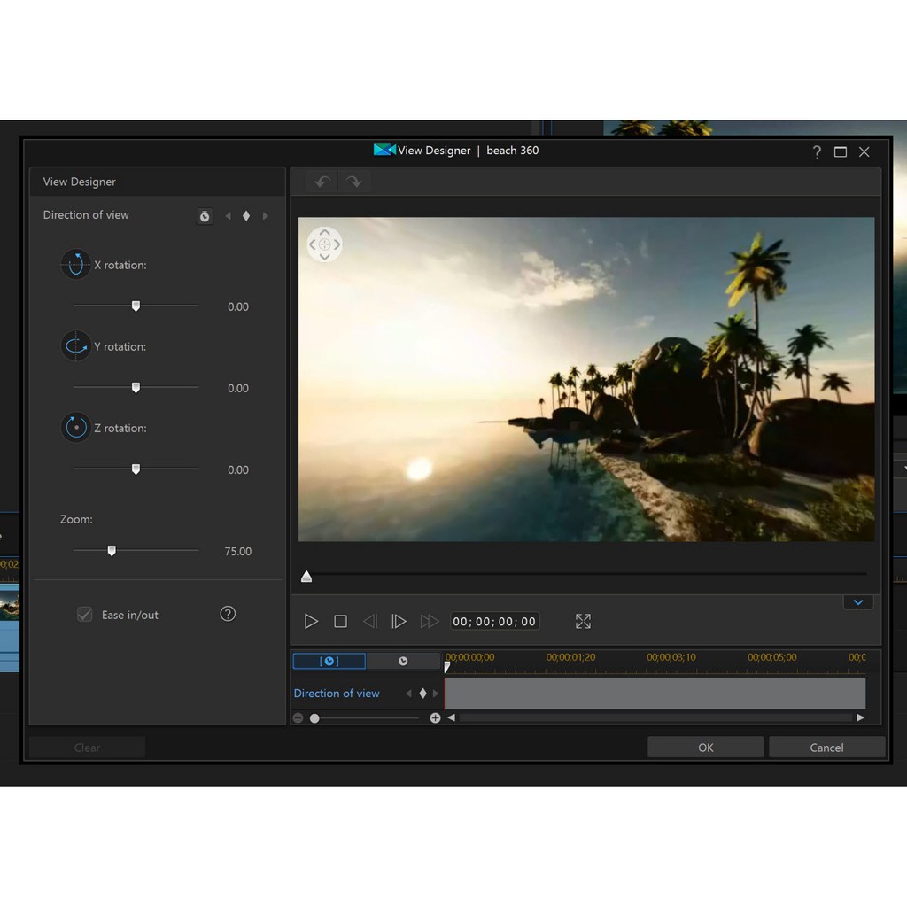The width and height of the screenshot is (907, 907).
Task: Zoom in the keyframe timeline
Action: pos(435,718)
